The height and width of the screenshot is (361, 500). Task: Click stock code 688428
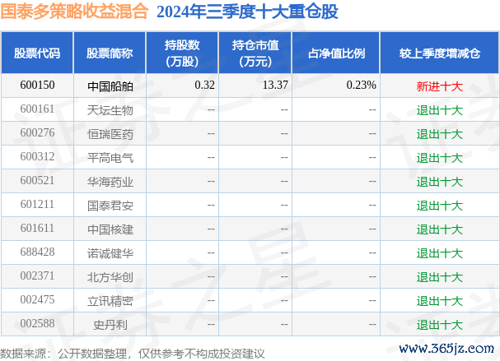37,252
